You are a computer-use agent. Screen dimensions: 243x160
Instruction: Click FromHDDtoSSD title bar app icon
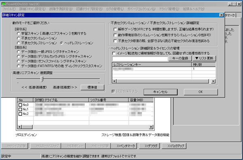tap(3, 4)
